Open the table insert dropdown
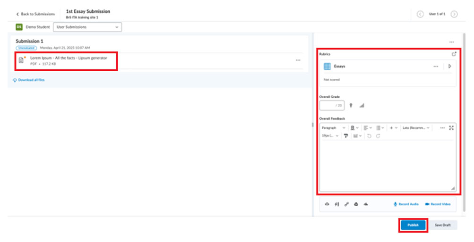 (357, 136)
